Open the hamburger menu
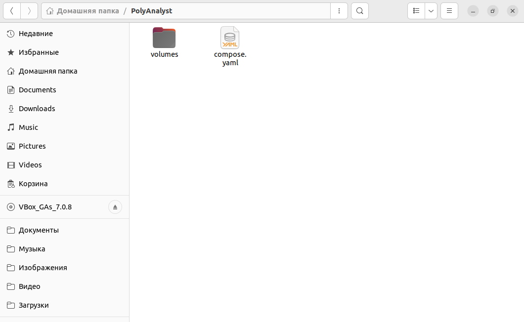Image resolution: width=524 pixels, height=322 pixels. click(x=449, y=10)
